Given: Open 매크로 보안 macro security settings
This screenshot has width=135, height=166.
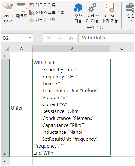Looking at the screenshot, I should [x=42, y=20].
